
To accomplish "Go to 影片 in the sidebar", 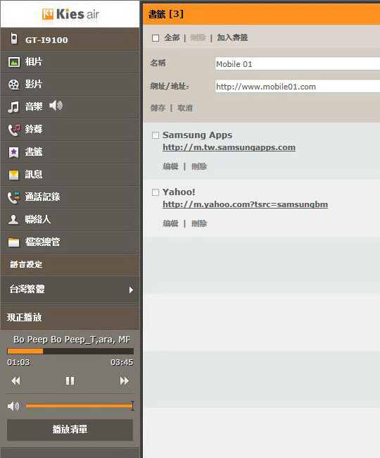I will (70, 85).
